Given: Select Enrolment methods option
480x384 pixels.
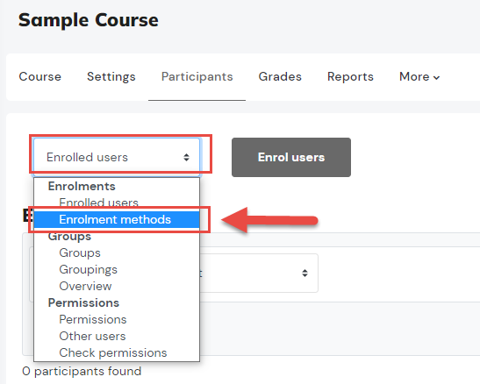Looking at the screenshot, I should [x=117, y=219].
